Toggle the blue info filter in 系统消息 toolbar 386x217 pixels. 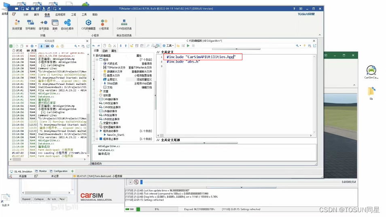coord(52,46)
